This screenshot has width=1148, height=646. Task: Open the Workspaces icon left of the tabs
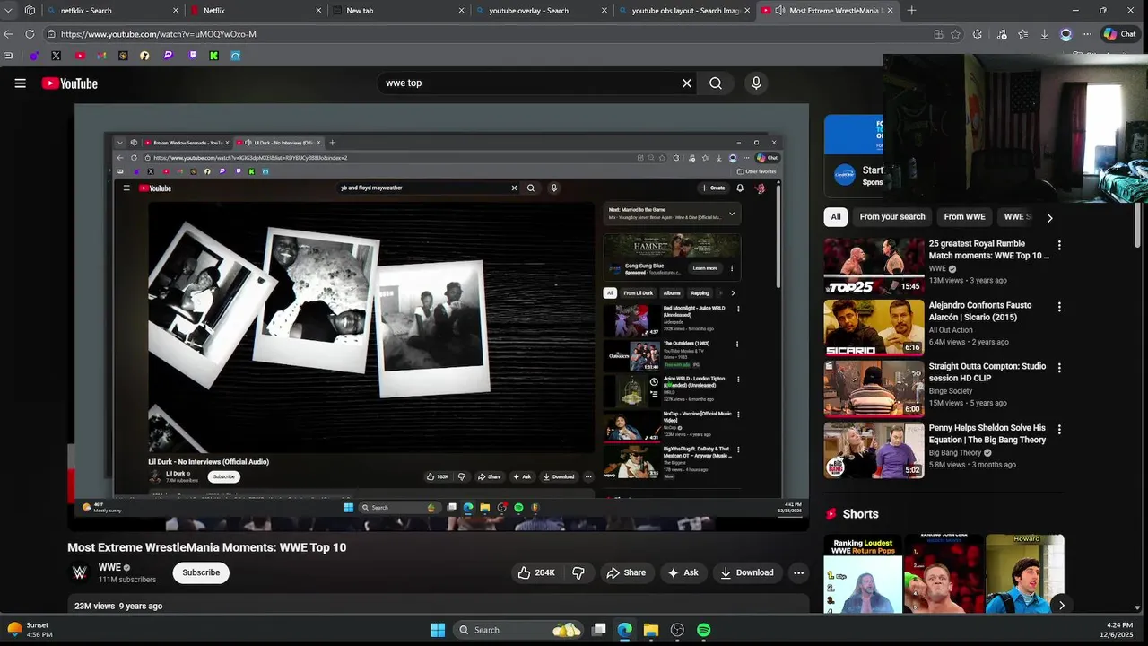pos(30,11)
